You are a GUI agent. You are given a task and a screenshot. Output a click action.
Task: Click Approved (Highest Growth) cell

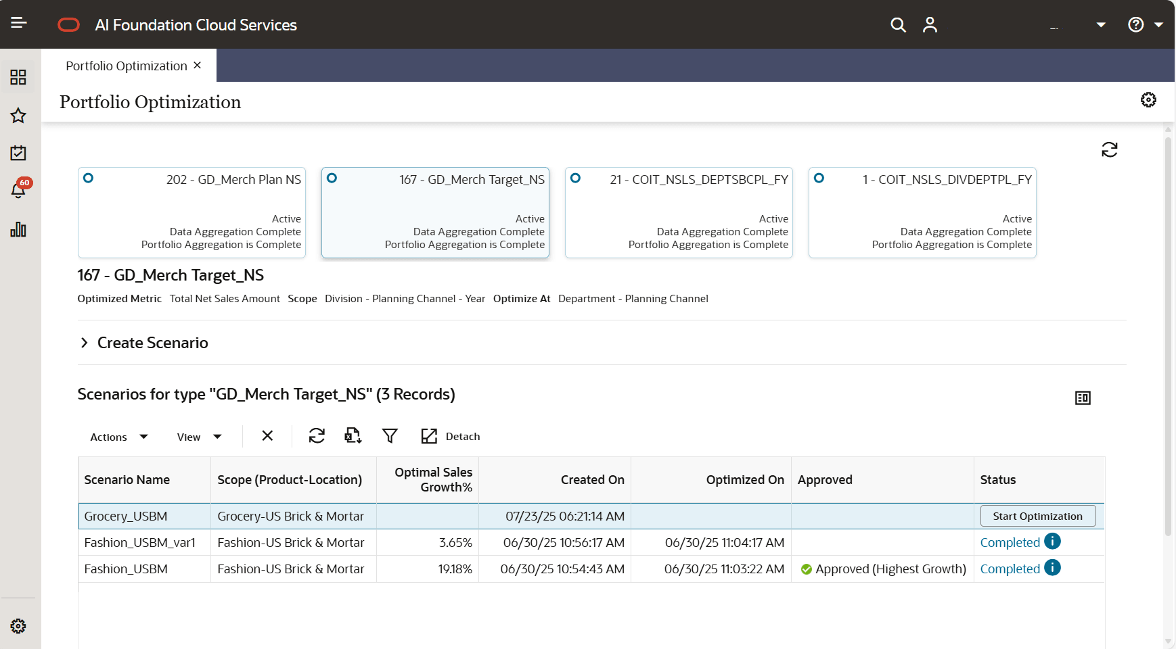coord(882,569)
